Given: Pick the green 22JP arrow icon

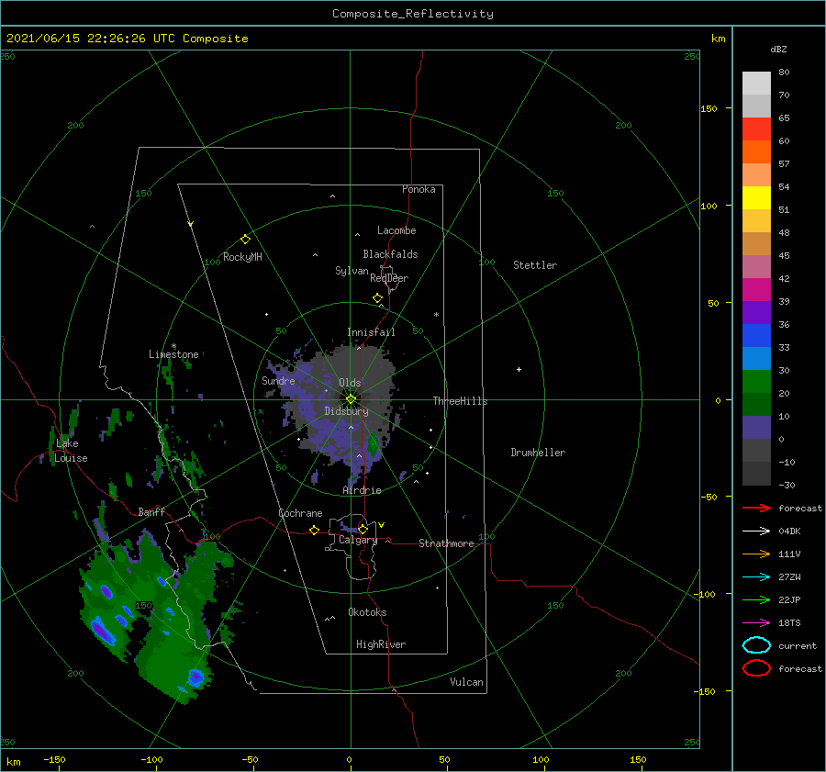Looking at the screenshot, I should (756, 599).
